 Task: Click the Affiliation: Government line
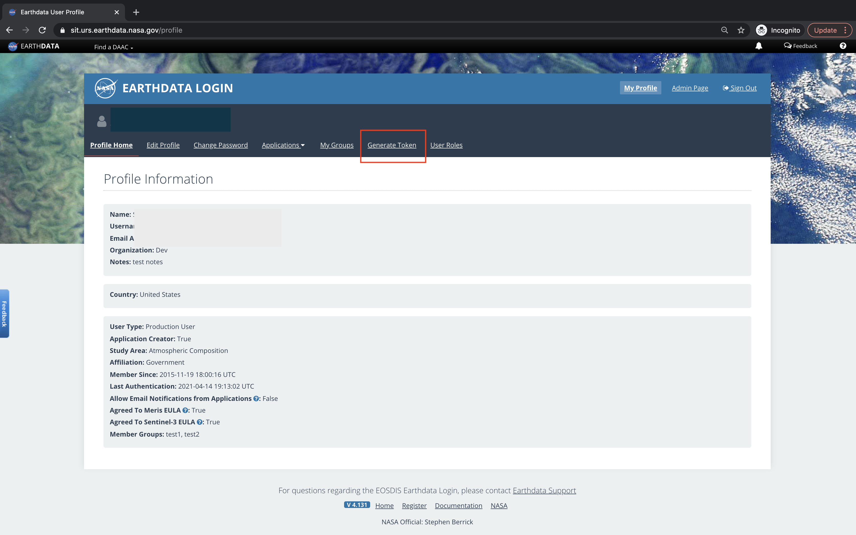[x=147, y=362]
